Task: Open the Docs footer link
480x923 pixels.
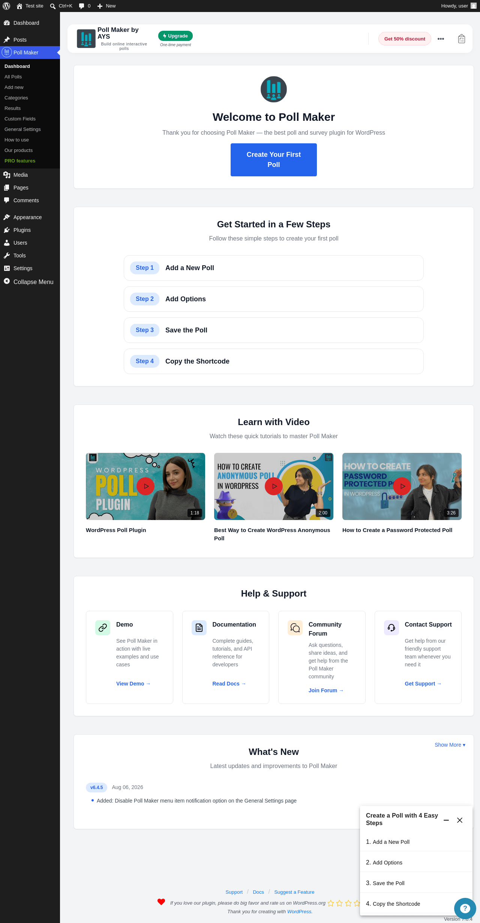Action: click(x=258, y=892)
